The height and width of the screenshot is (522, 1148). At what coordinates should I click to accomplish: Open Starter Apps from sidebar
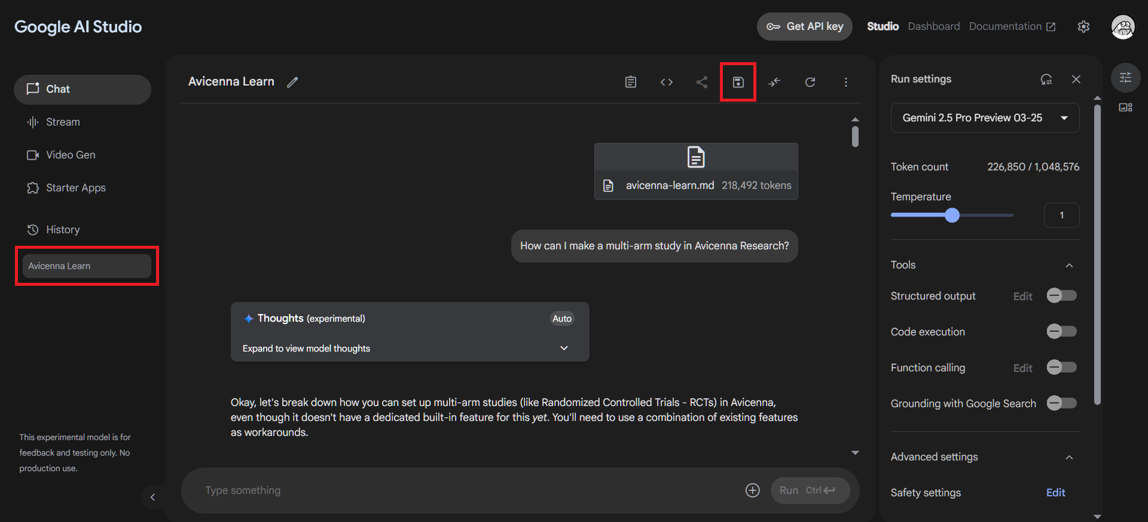(x=75, y=188)
